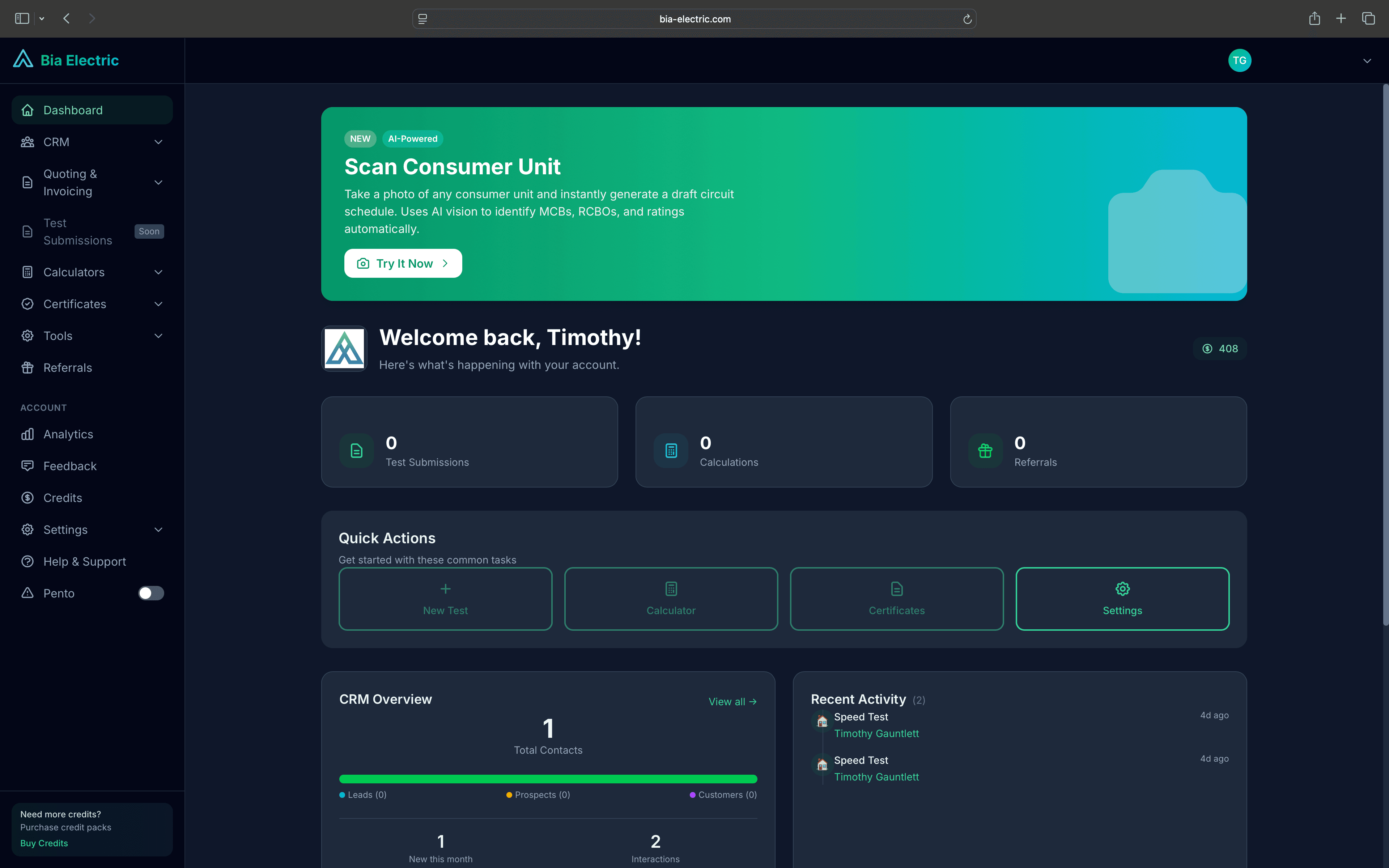This screenshot has width=1389, height=868.
Task: Click View all in CRM Overview
Action: (732, 702)
